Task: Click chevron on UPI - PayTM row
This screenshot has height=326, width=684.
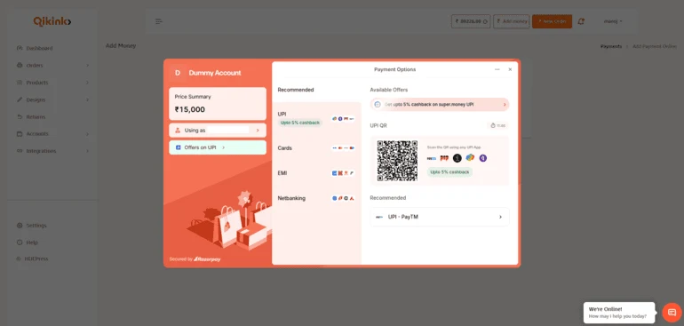Action: click(500, 217)
